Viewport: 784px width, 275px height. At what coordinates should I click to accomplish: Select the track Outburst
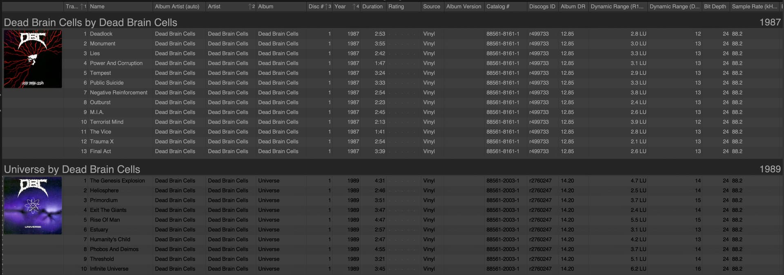pos(100,102)
